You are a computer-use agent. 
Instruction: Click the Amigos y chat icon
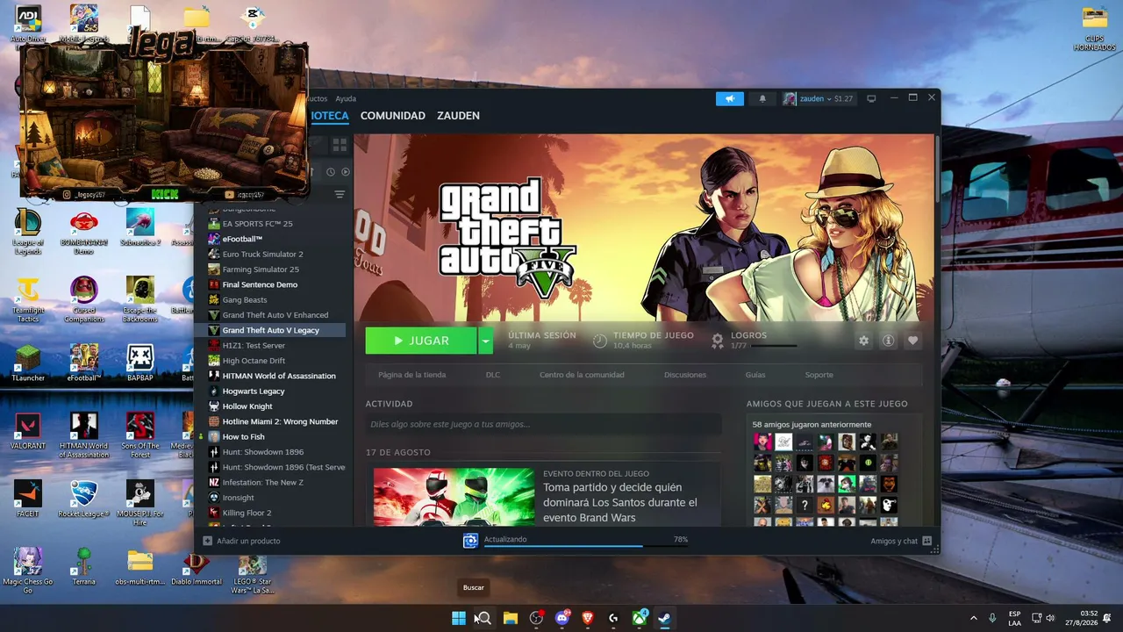pos(926,541)
